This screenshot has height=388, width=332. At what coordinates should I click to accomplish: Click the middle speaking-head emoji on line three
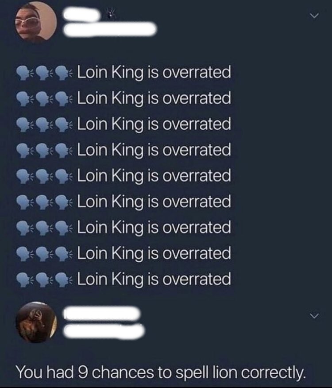[43, 124]
